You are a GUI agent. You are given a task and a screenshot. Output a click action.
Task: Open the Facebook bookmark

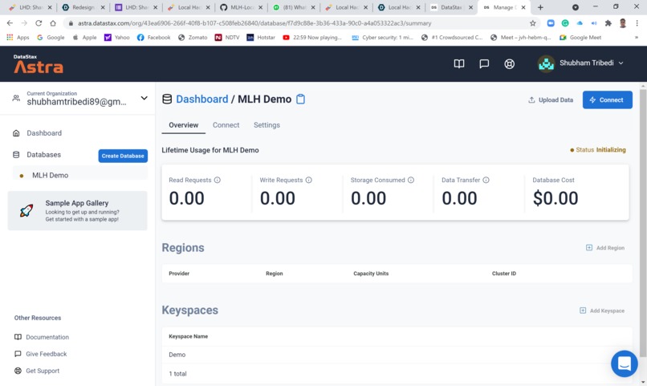[153, 37]
